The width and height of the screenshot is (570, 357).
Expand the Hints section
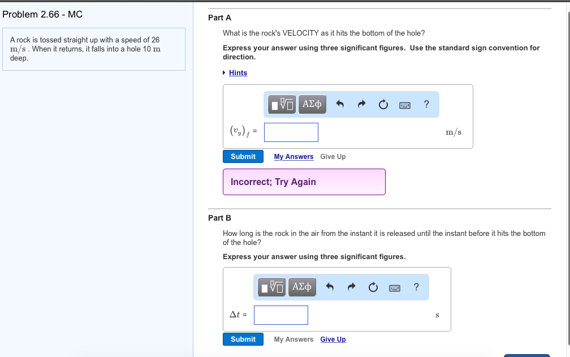point(237,73)
